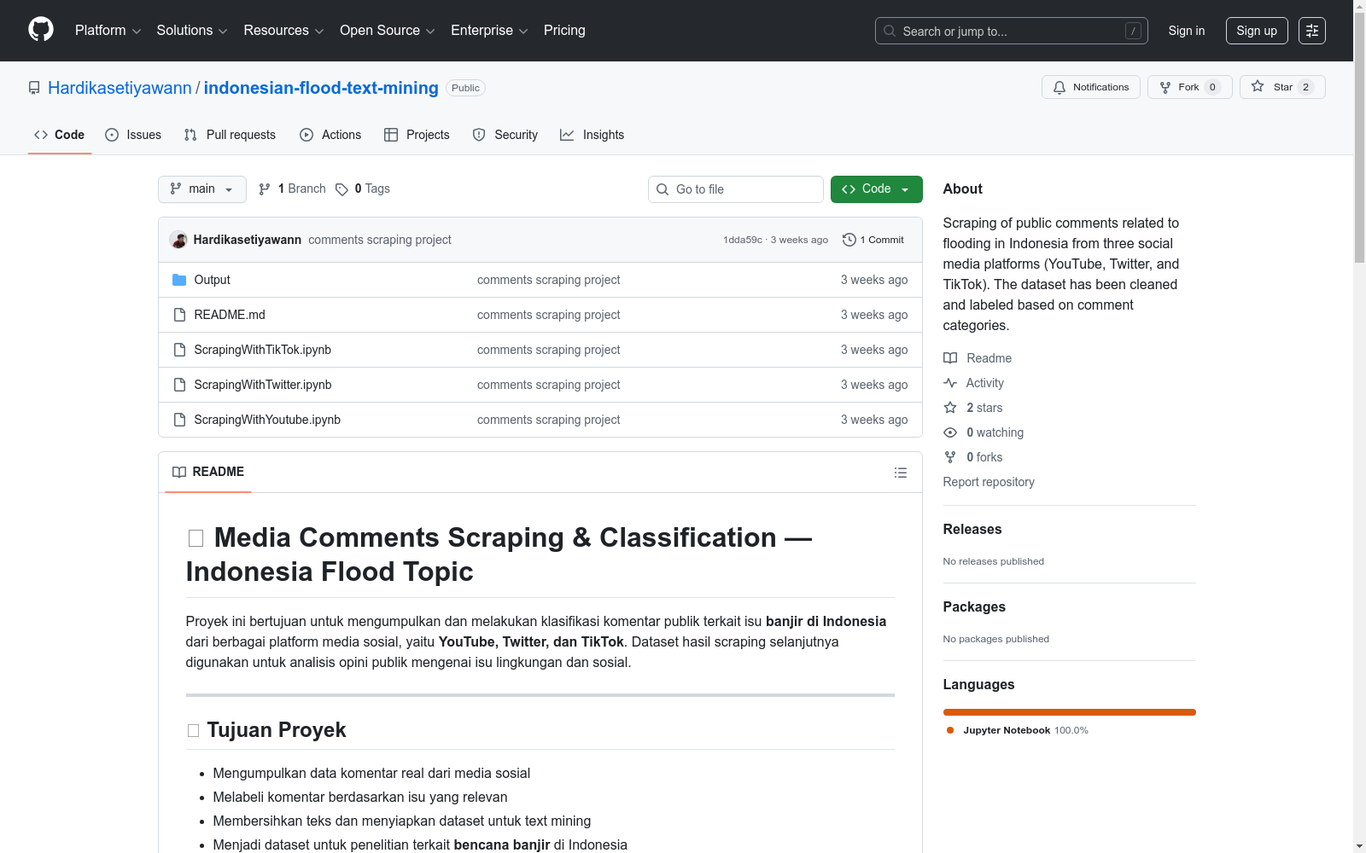Go to the Security tab
1366x853 pixels.
(505, 135)
